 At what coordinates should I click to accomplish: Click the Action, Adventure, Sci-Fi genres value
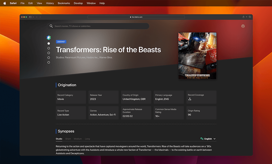click(103, 114)
